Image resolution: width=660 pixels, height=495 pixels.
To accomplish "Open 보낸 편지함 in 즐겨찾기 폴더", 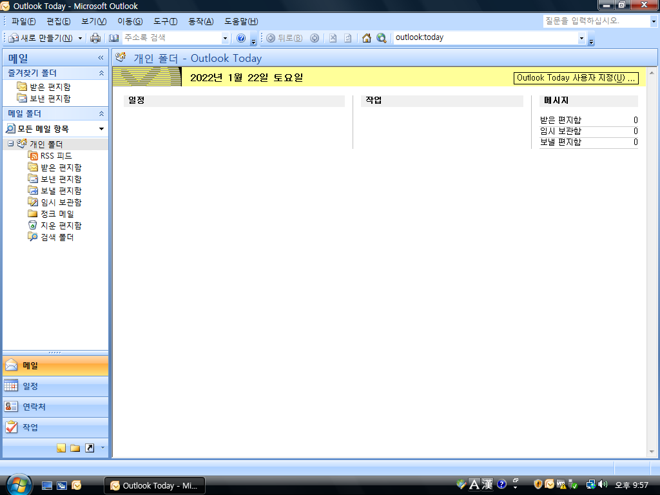I will [50, 99].
